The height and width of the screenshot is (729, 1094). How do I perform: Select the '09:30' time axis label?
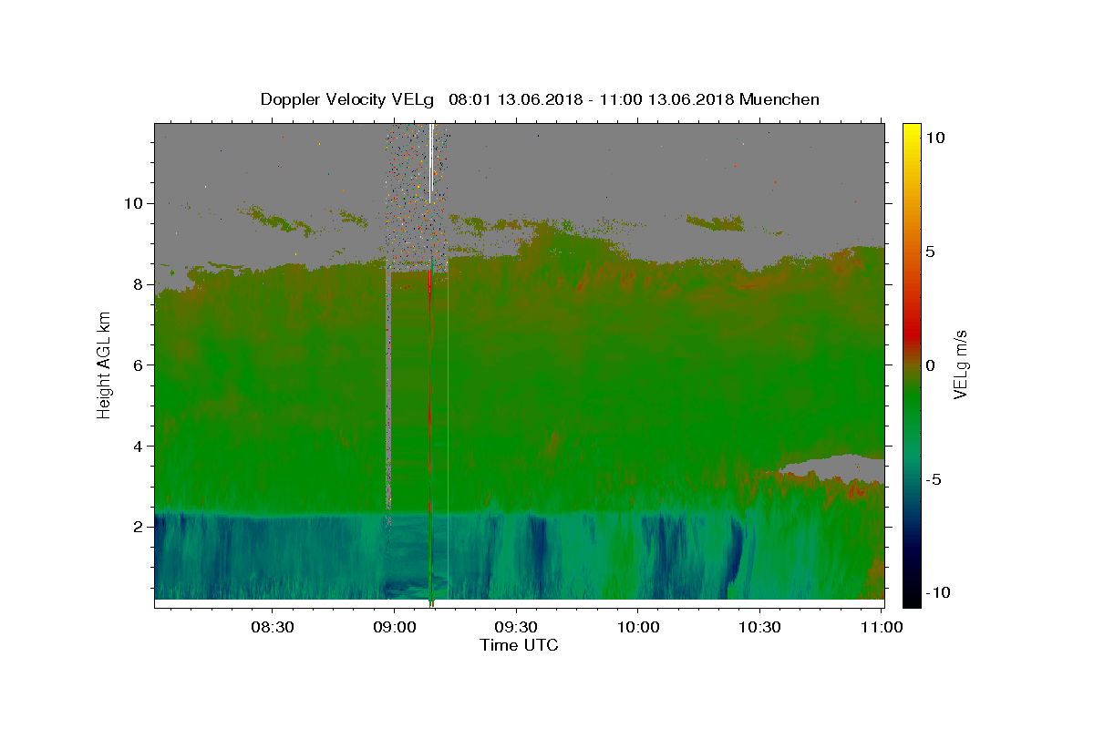click(516, 628)
